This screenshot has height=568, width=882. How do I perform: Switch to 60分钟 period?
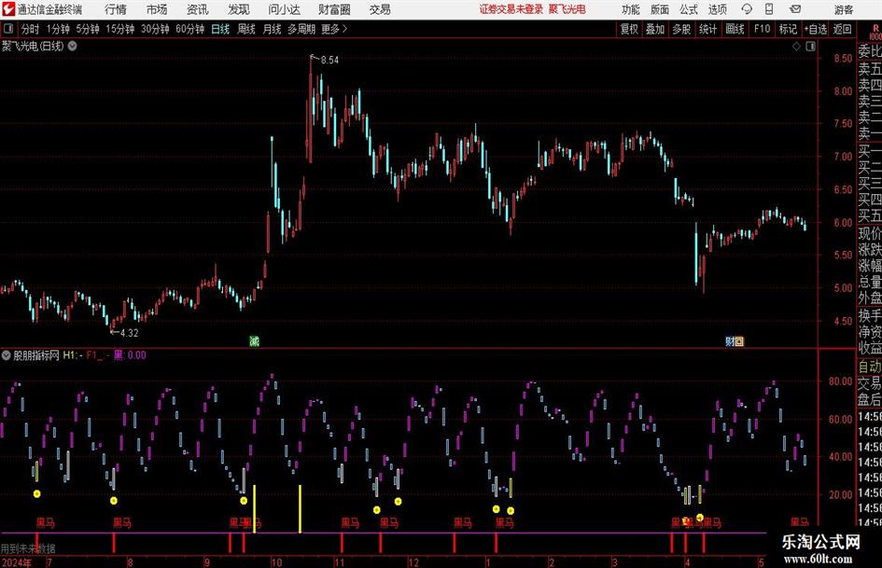click(x=189, y=29)
